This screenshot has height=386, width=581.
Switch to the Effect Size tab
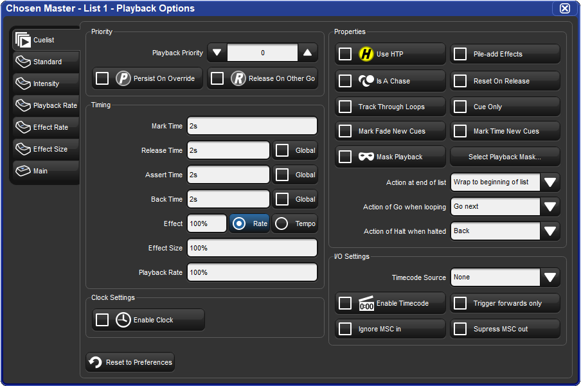tap(46, 149)
